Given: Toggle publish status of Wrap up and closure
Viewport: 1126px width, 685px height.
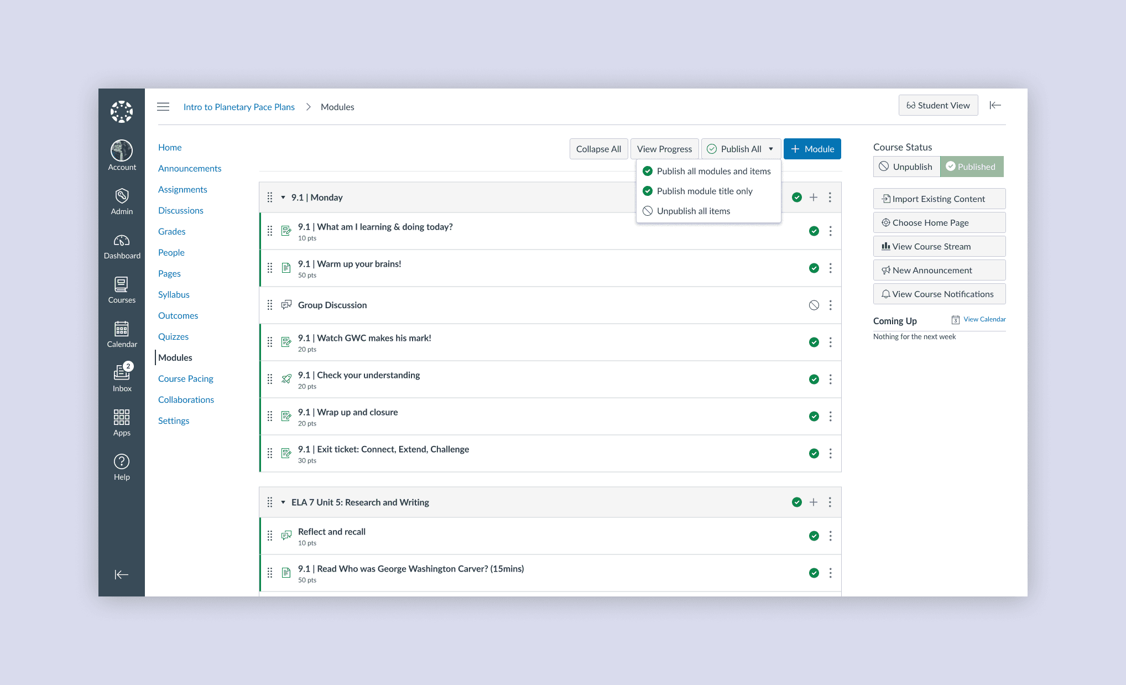Looking at the screenshot, I should pyautogui.click(x=814, y=417).
